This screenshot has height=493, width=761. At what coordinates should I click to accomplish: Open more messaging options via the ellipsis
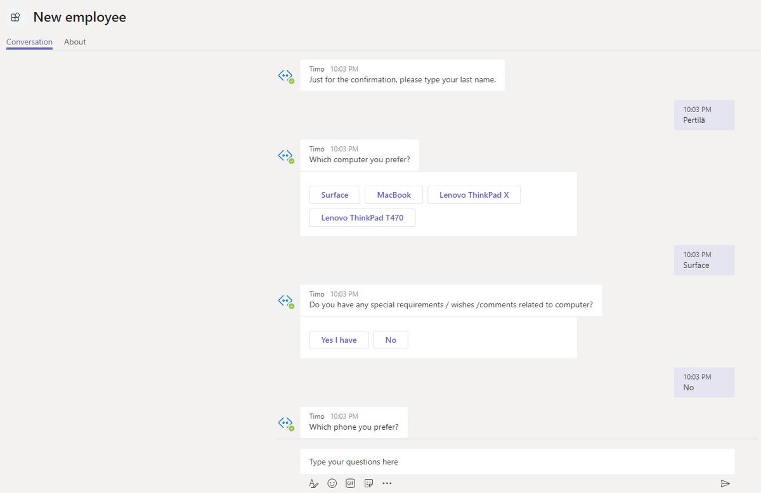point(387,483)
